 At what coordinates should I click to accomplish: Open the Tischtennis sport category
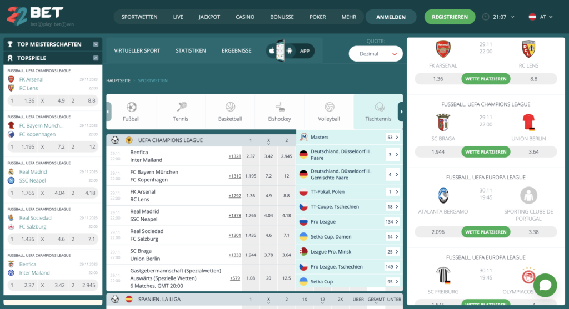tap(378, 111)
